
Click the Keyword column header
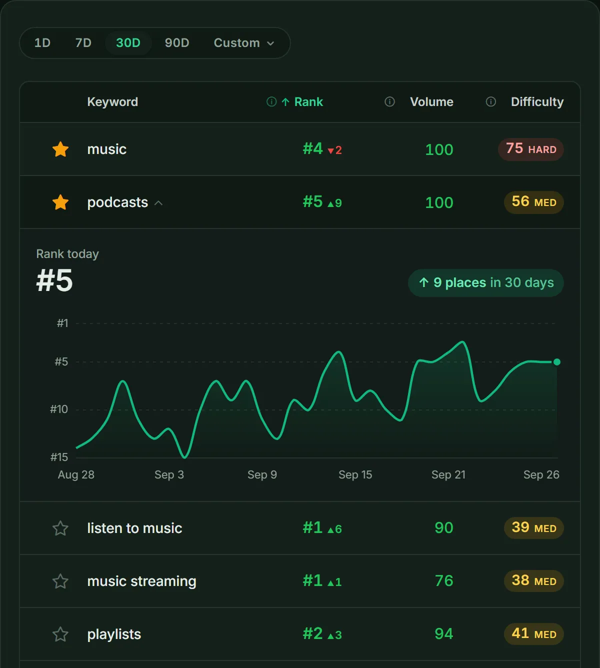112,102
